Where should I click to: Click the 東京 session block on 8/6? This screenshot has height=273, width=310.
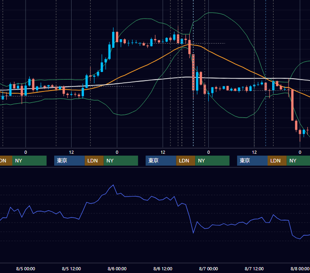click(161, 161)
